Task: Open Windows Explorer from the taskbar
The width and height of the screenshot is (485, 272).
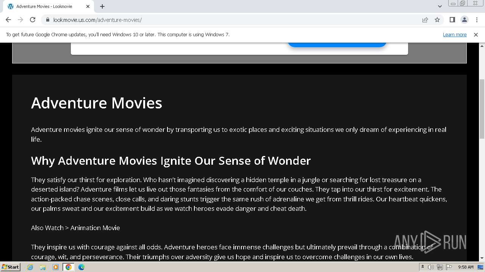Action: pyautogui.click(x=43, y=267)
